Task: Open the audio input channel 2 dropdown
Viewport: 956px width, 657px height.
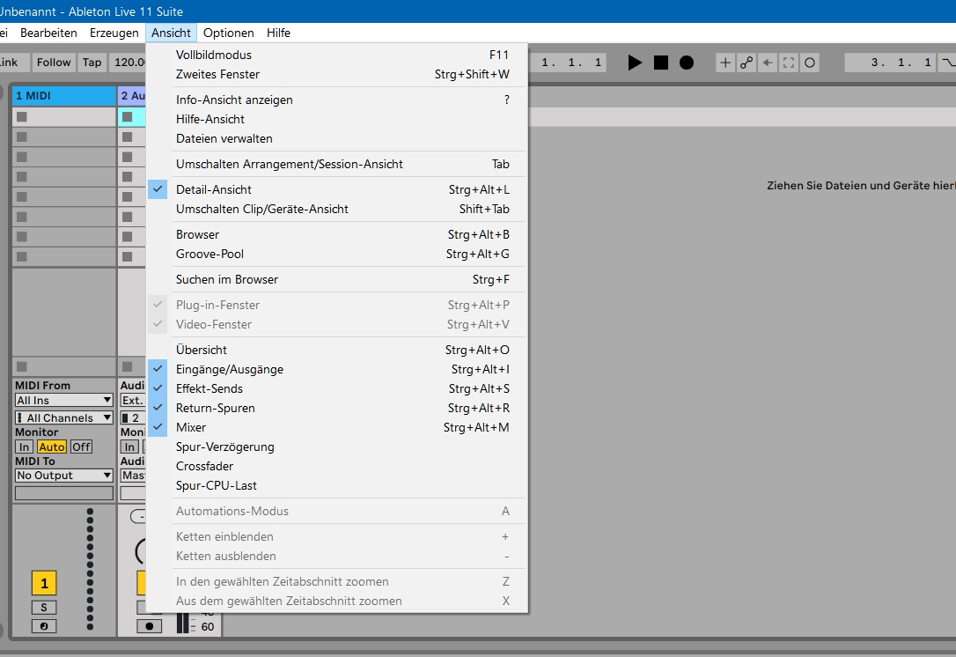Action: pyautogui.click(x=133, y=417)
